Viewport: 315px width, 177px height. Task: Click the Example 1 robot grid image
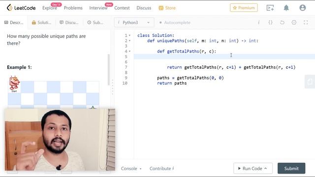(54, 92)
